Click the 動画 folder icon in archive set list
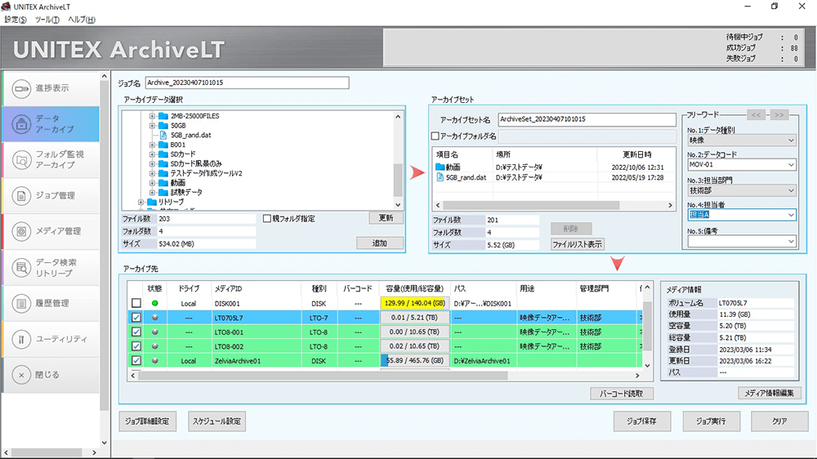 (x=440, y=167)
